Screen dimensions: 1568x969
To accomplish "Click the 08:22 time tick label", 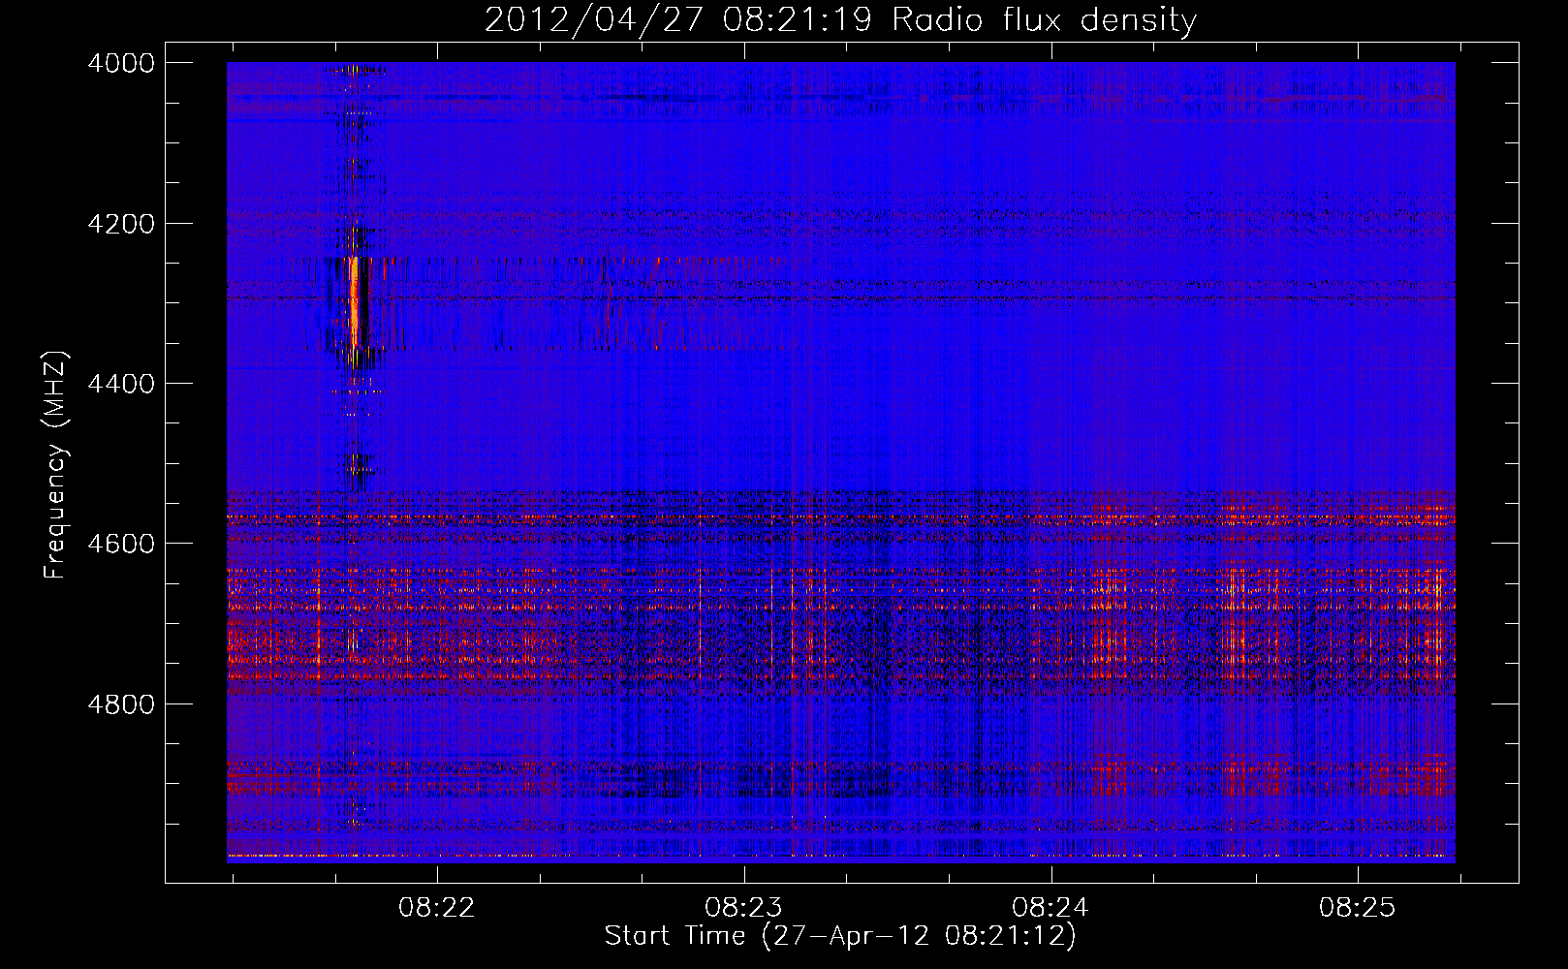I will pyautogui.click(x=437, y=907).
